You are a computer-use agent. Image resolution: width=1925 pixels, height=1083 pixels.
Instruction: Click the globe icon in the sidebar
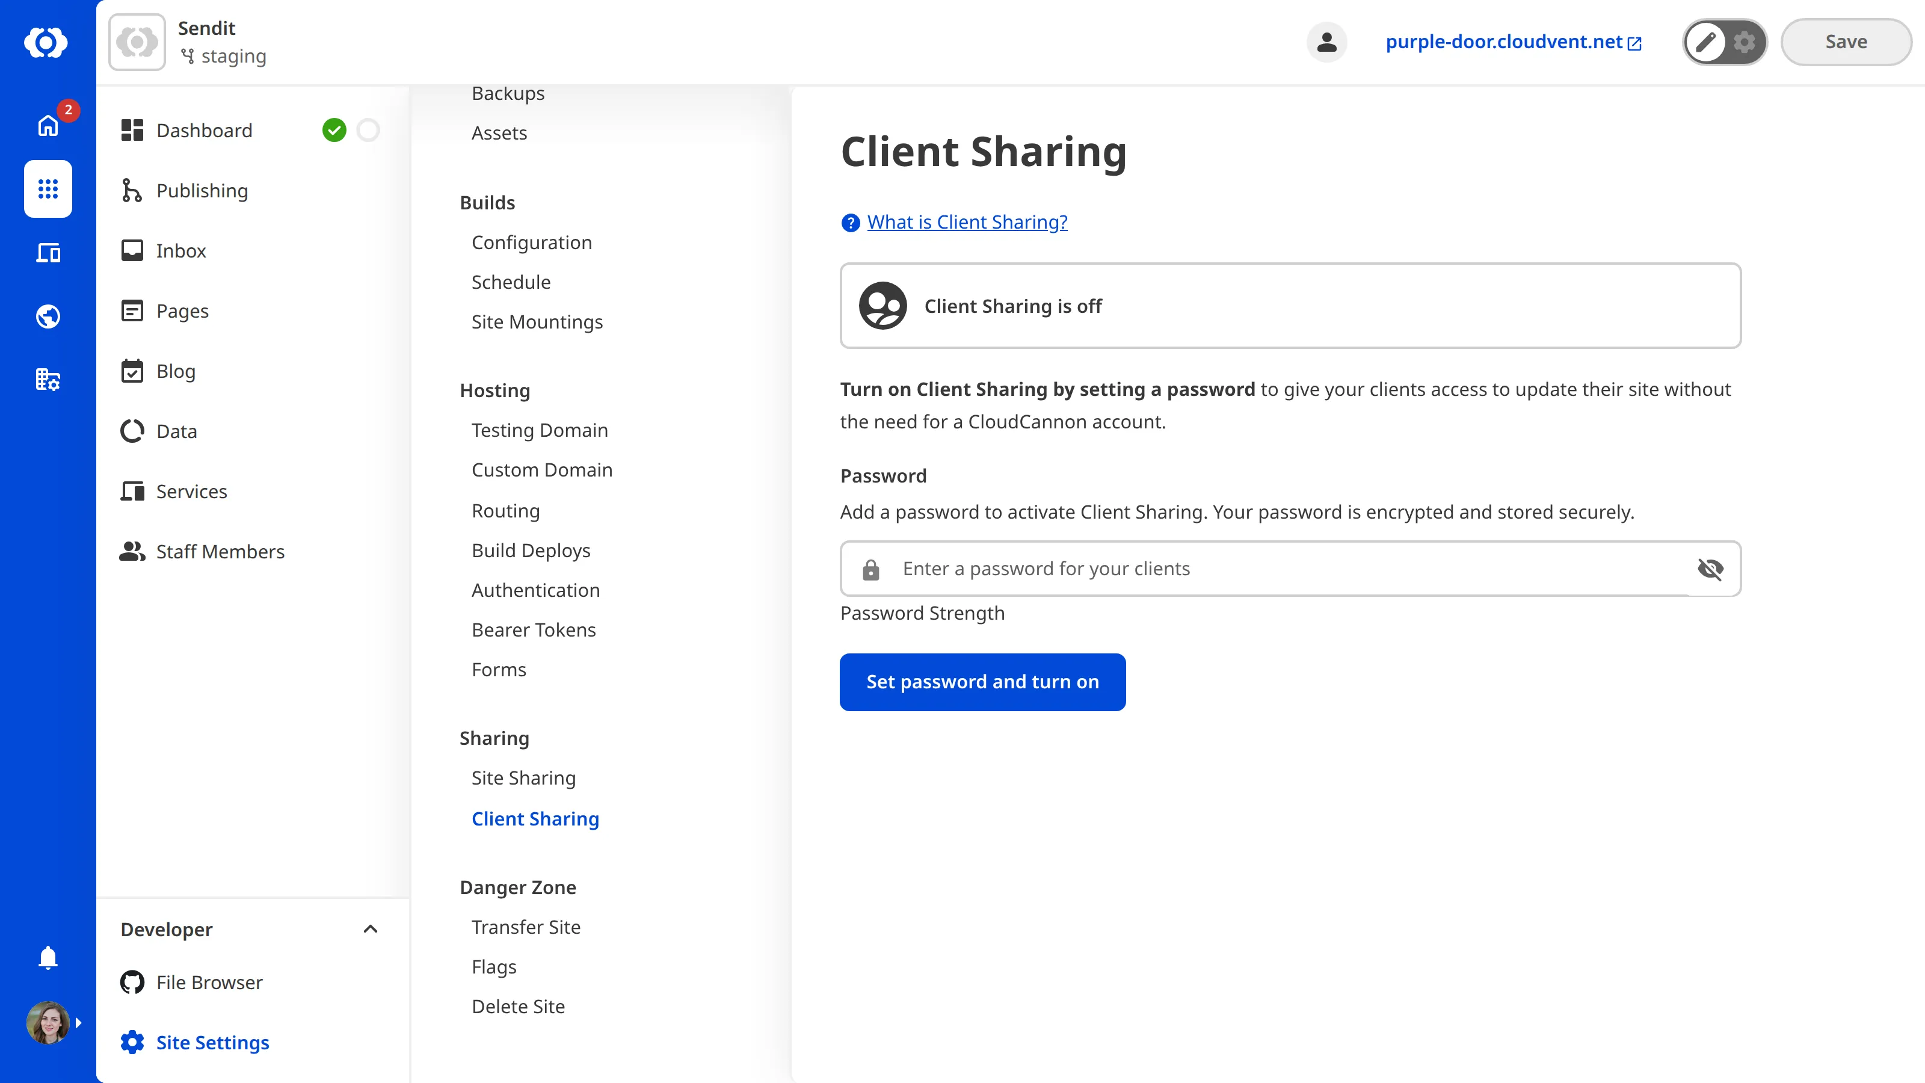click(x=47, y=316)
